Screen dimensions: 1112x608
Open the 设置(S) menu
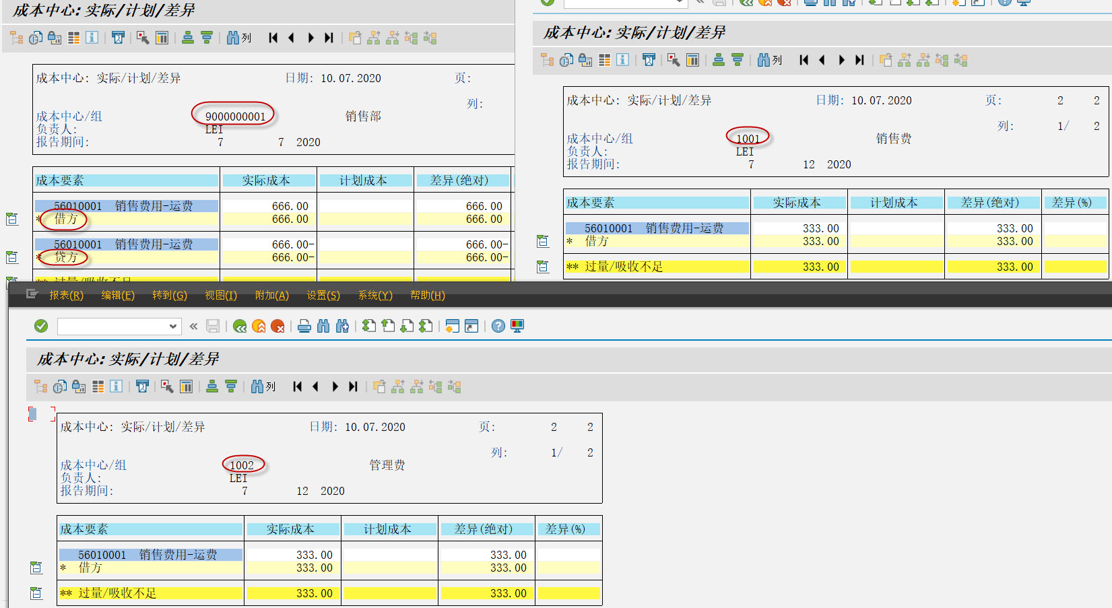pos(324,295)
